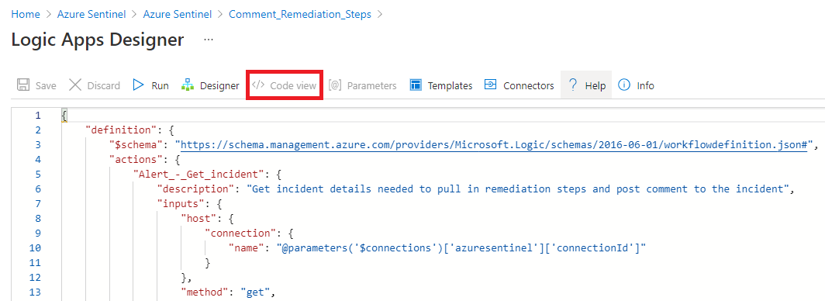
Task: Open the Templates label
Action: tap(450, 86)
